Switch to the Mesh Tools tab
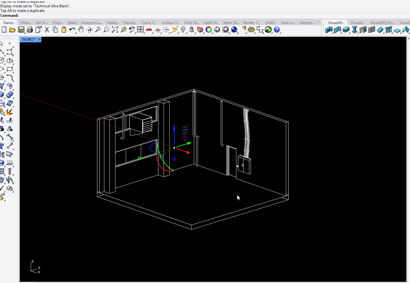Image resolution: width=410 pixels, height=283 pixels. coord(231,22)
